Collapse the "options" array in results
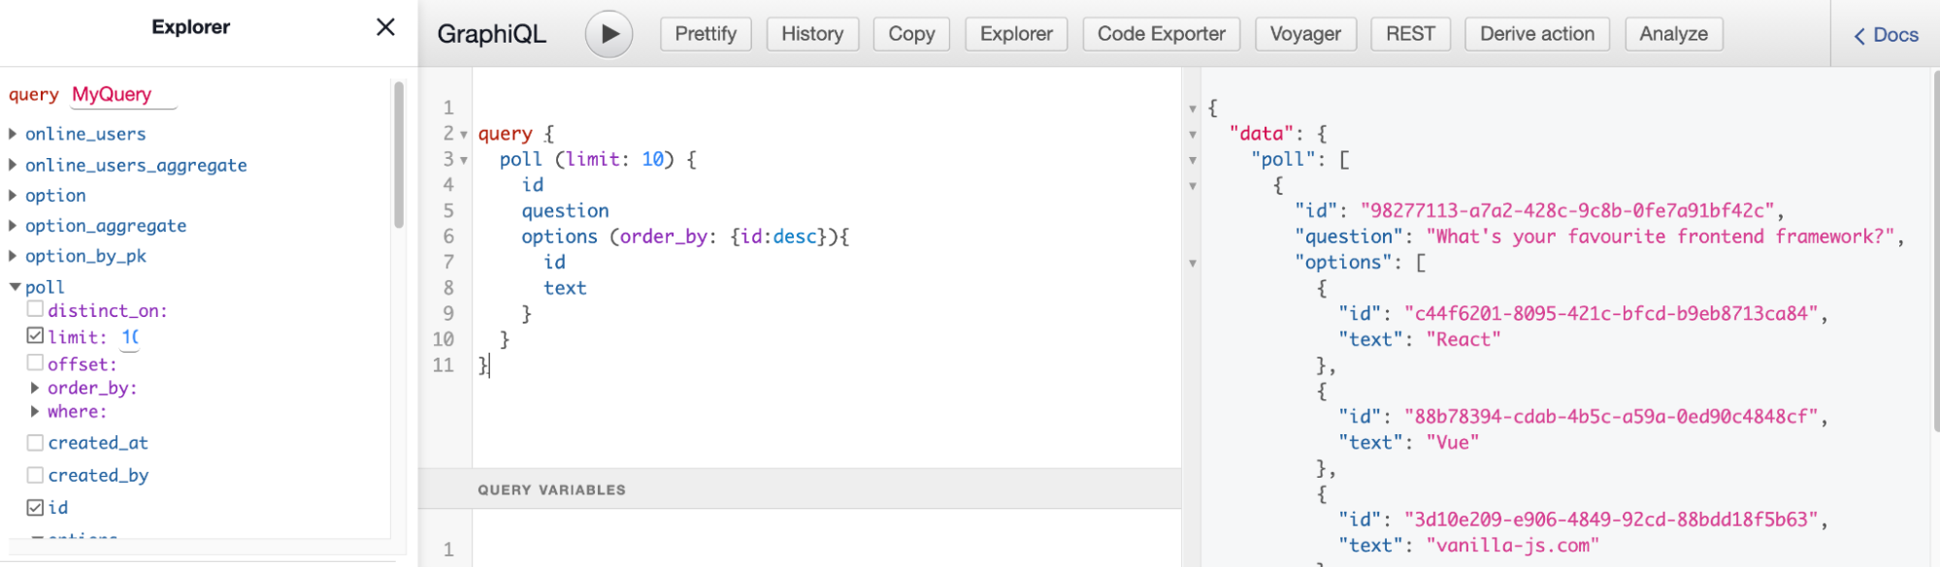Viewport: 1940px width, 567px height. point(1193,264)
